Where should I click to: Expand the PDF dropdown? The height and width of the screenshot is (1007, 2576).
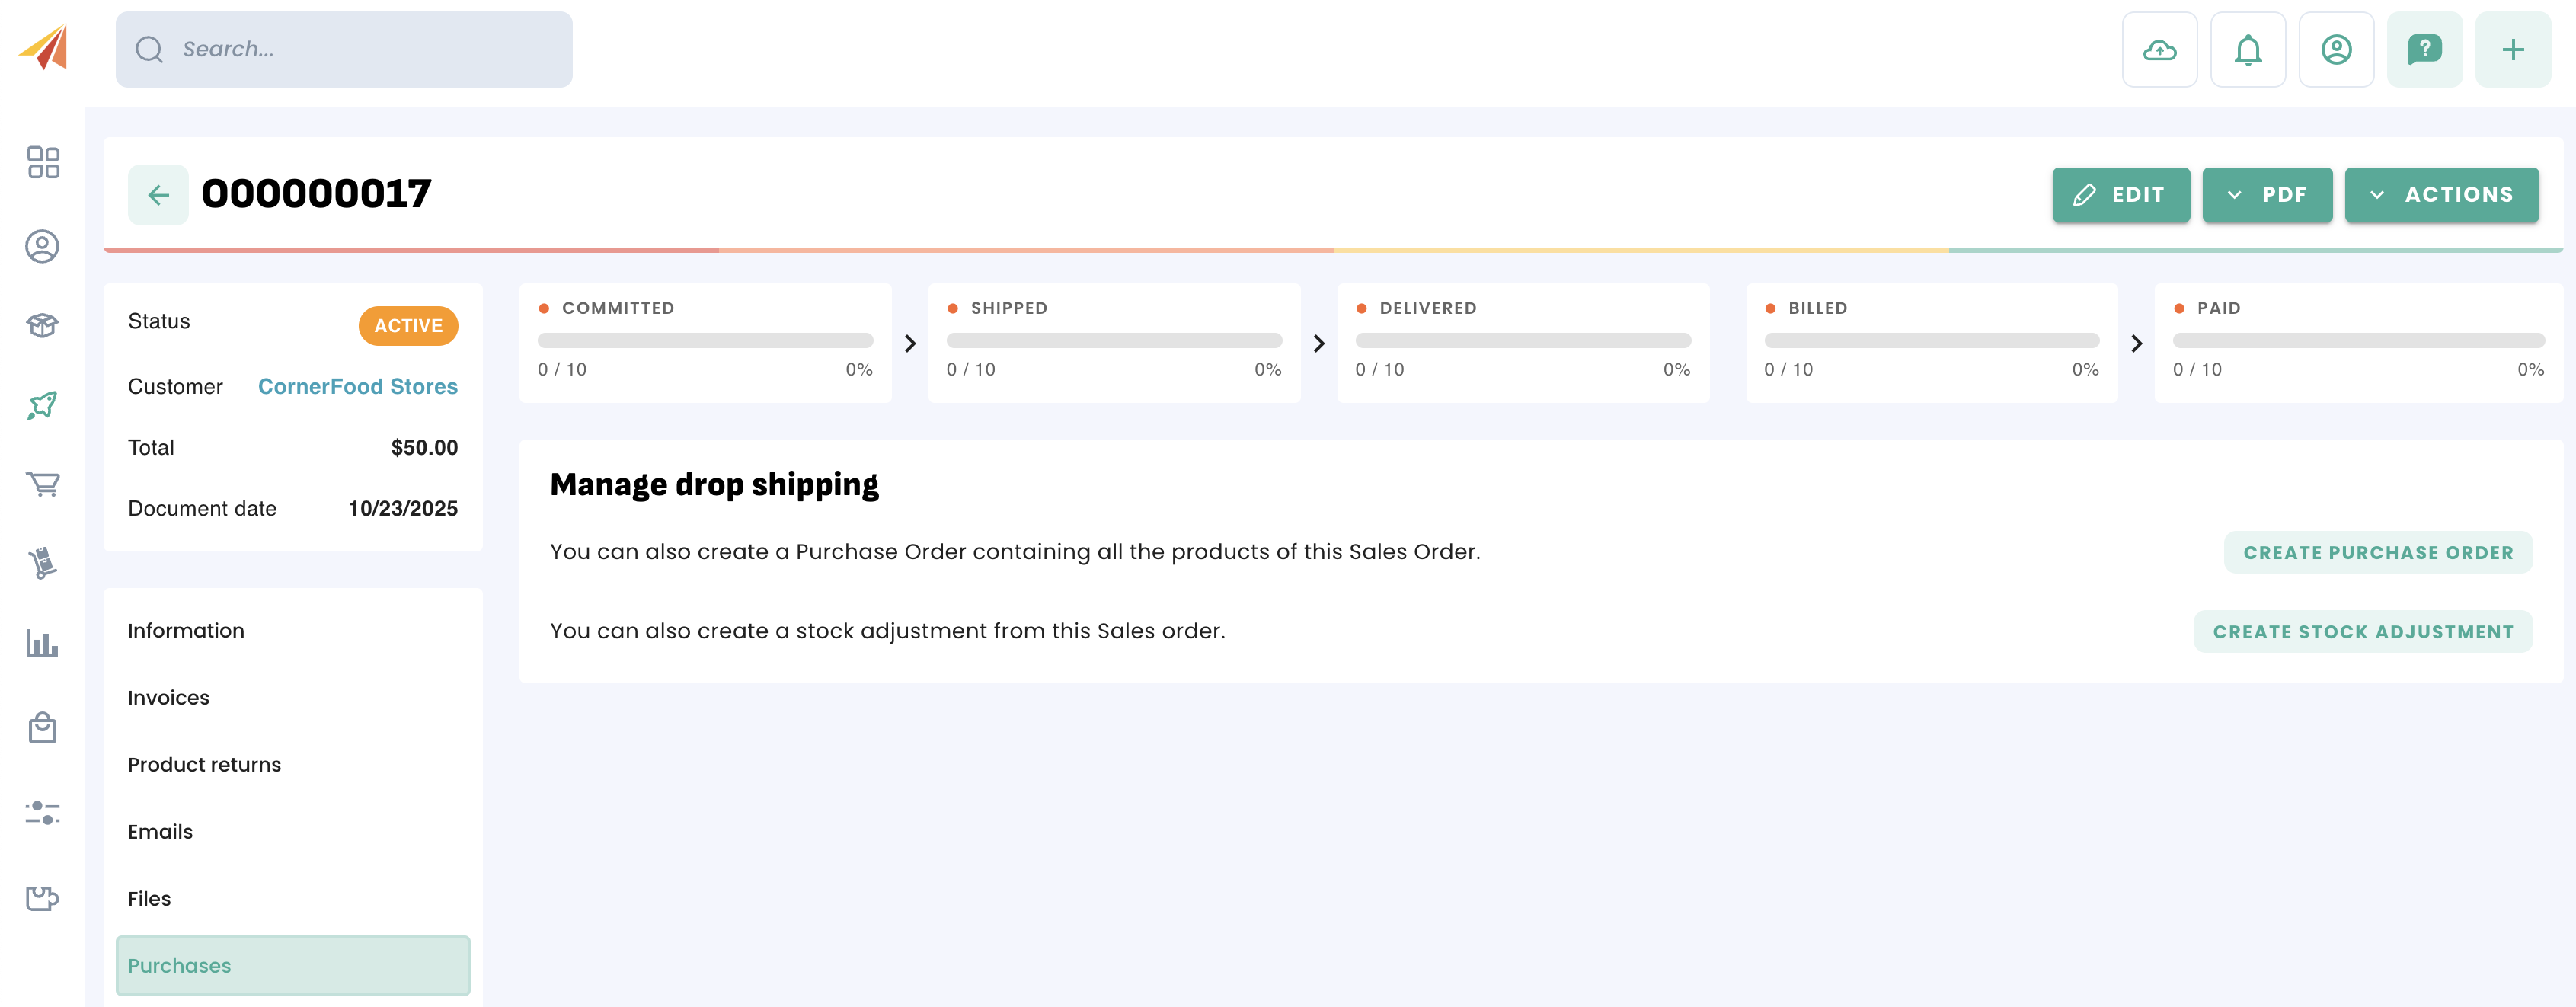[2266, 195]
